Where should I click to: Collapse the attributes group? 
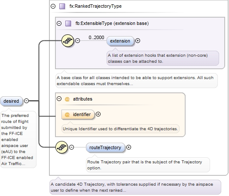[x=59, y=99]
